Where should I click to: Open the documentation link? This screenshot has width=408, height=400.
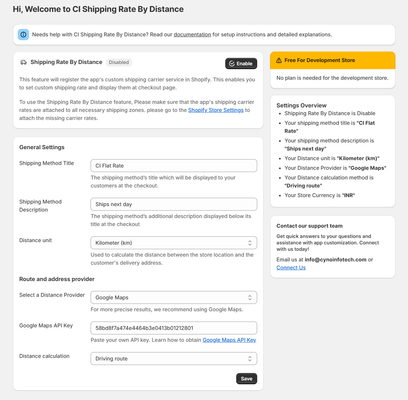192,34
